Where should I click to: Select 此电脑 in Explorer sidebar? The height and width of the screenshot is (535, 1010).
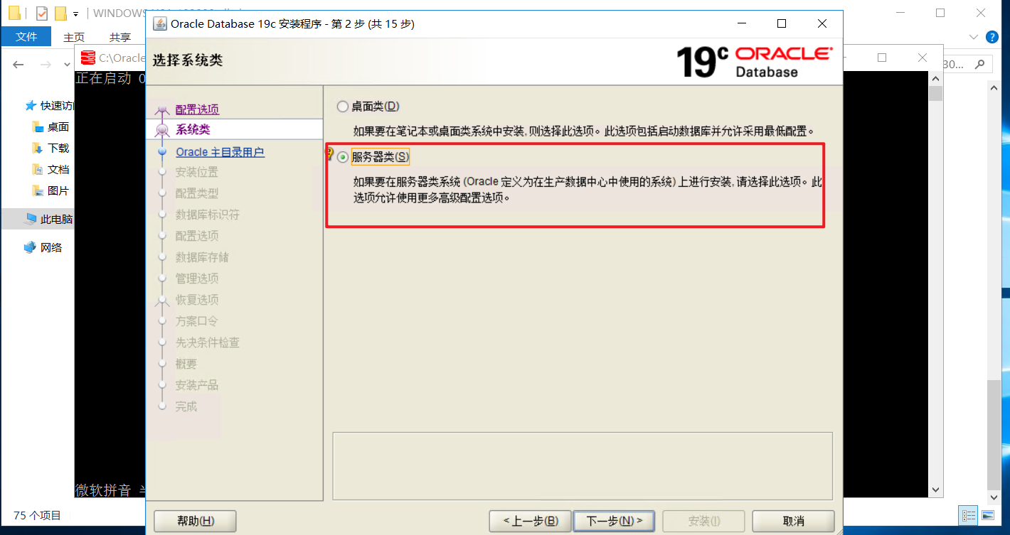point(48,219)
